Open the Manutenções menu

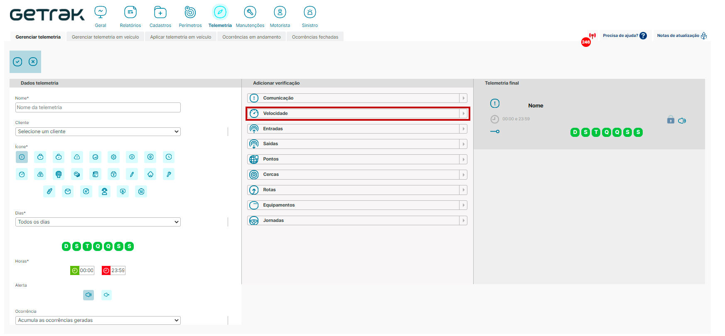pyautogui.click(x=250, y=17)
